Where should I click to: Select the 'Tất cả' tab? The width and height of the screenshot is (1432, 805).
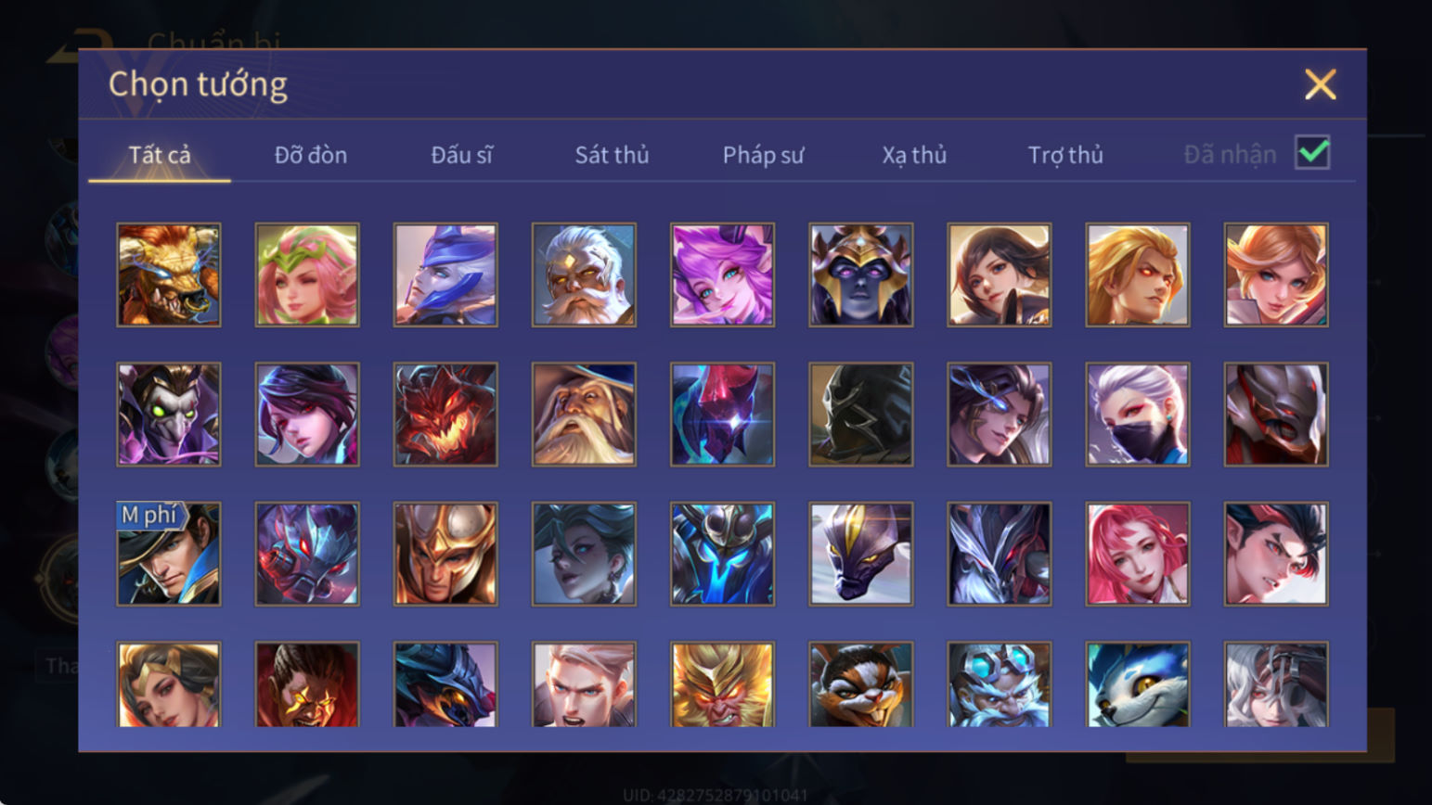click(160, 155)
